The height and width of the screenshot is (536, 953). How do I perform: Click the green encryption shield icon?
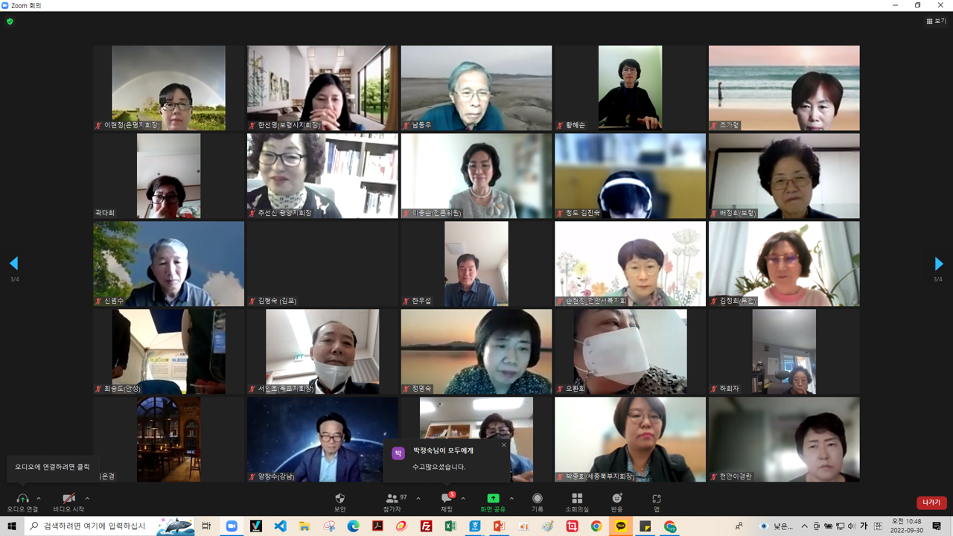(x=10, y=22)
